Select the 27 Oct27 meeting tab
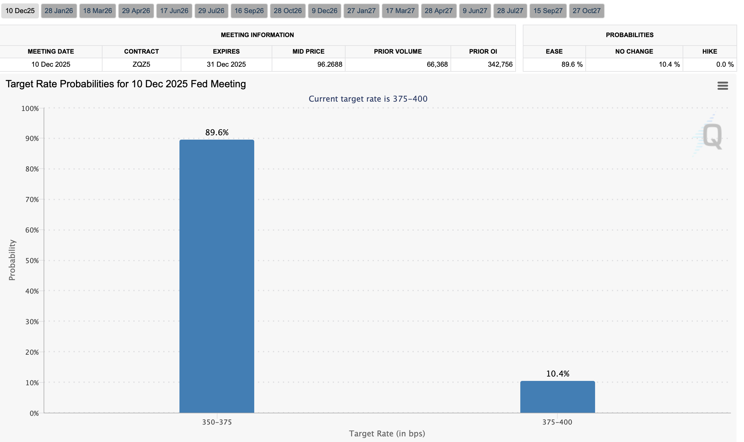This screenshot has height=442, width=744. (x=586, y=11)
